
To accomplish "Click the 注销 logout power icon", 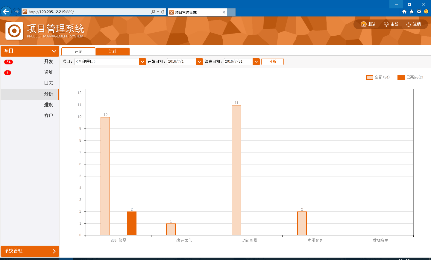I will 409,24.
